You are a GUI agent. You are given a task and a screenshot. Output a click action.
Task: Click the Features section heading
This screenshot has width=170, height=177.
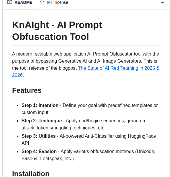pyautogui.click(x=27, y=90)
